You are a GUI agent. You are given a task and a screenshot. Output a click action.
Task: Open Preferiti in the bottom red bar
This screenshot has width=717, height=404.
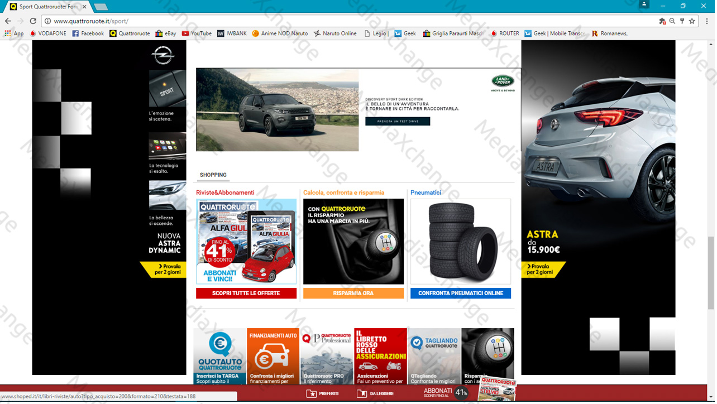tap(322, 393)
